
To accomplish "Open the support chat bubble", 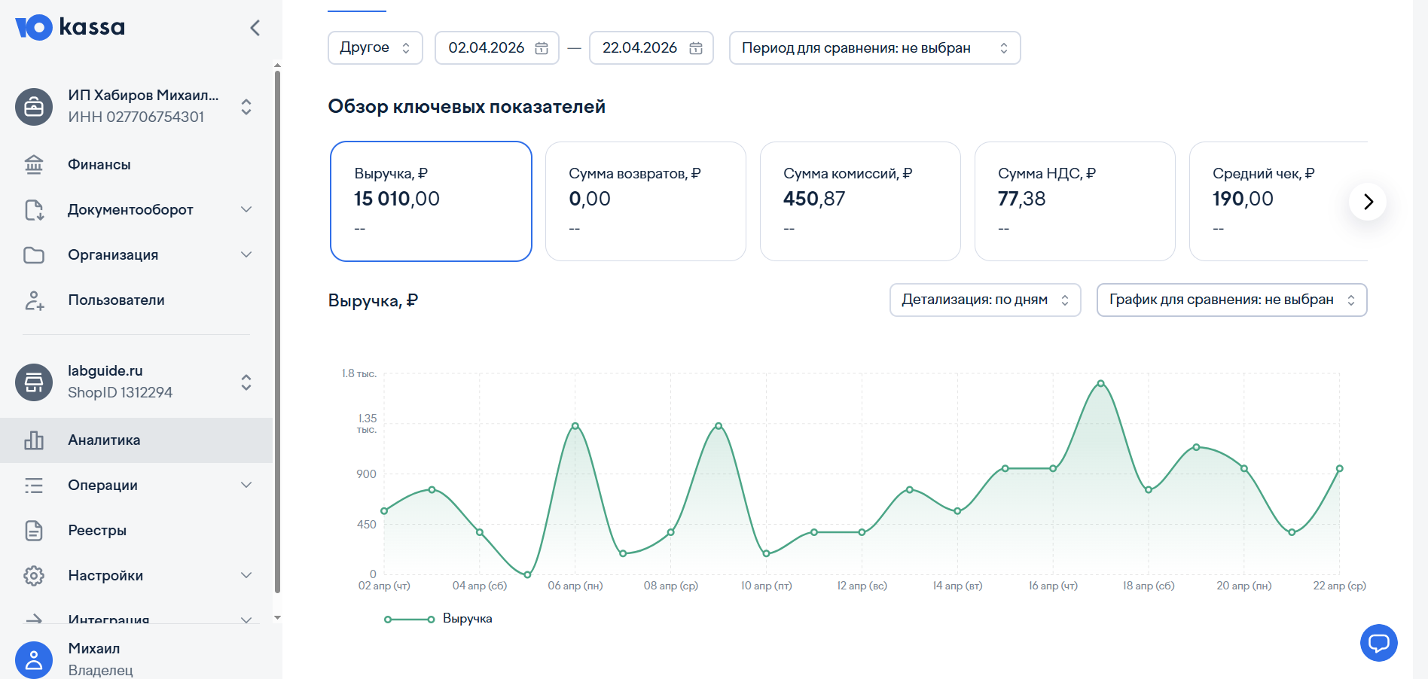I will (x=1378, y=643).
